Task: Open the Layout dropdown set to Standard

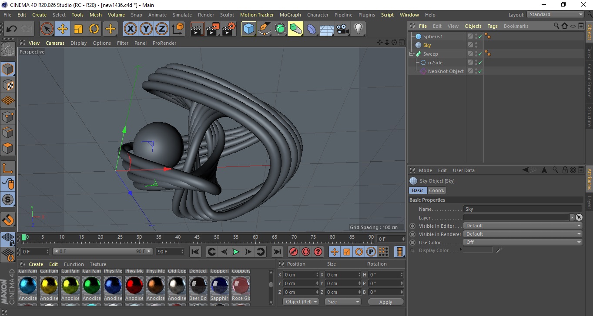Action: coord(556,14)
